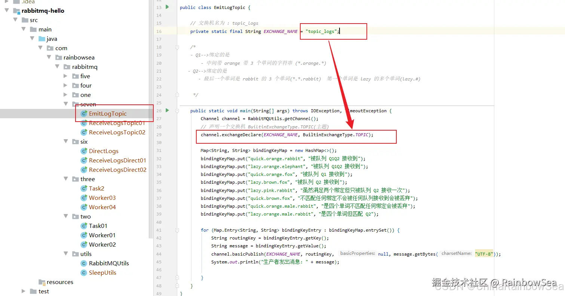Open ReceiveLogsDirect02 in project tree
Image resolution: width=565 pixels, height=296 pixels.
click(x=118, y=170)
